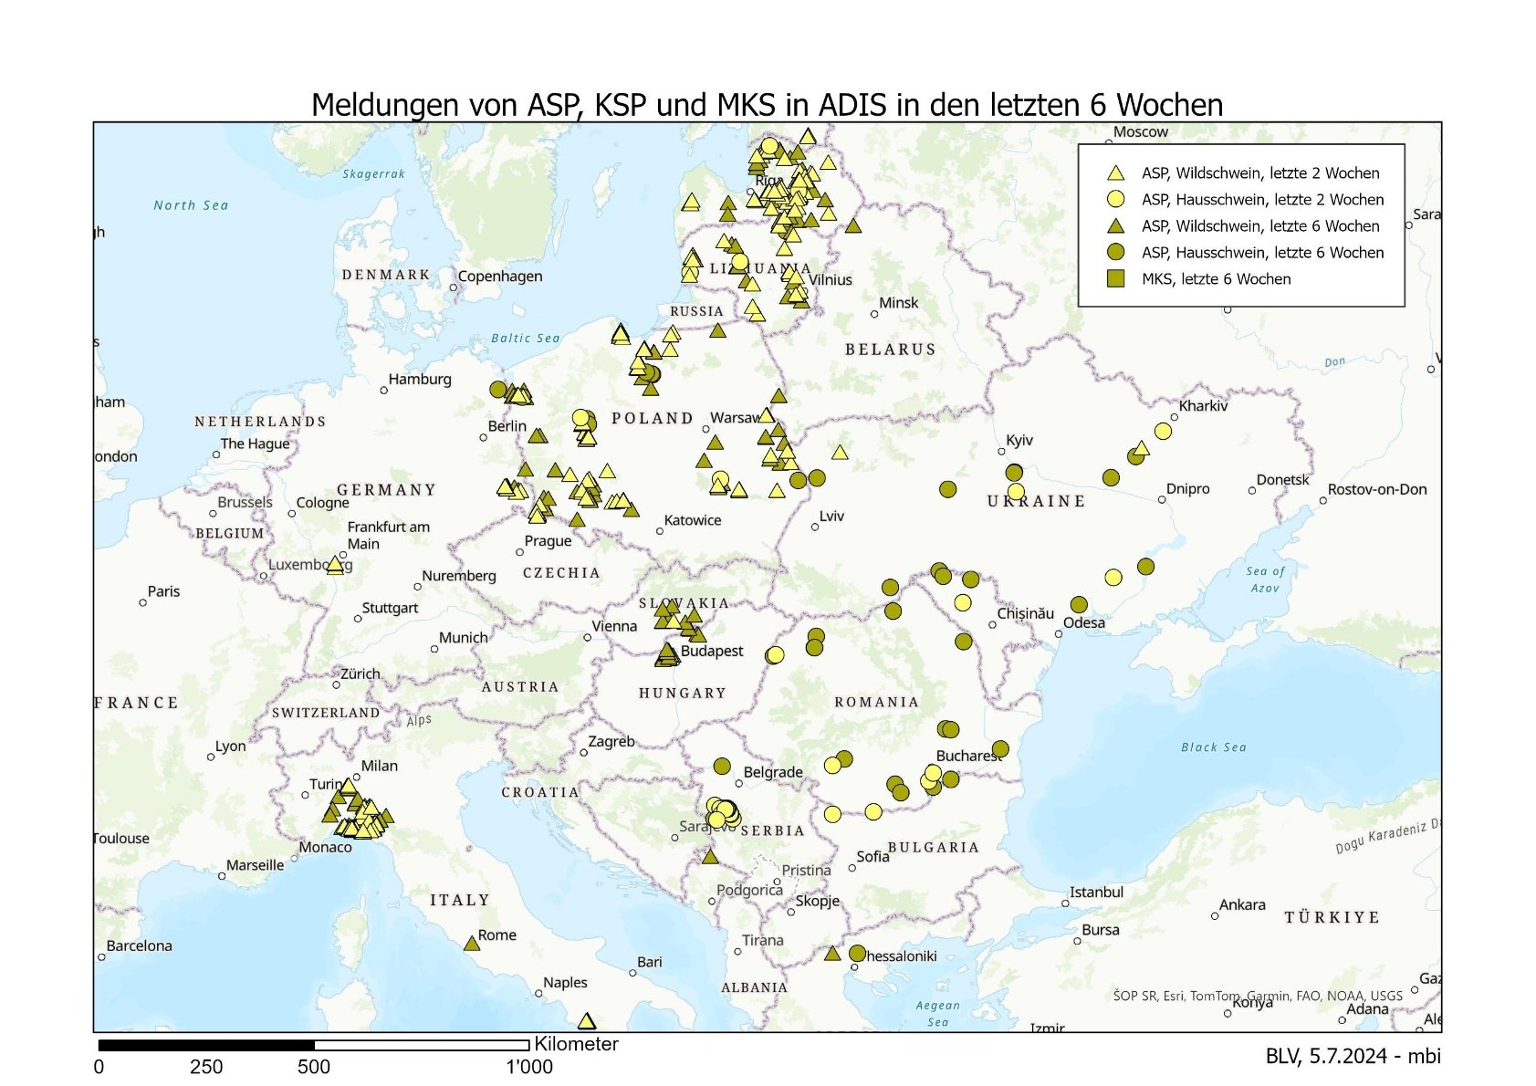Click the 'ROMANIA' country label

876,702
